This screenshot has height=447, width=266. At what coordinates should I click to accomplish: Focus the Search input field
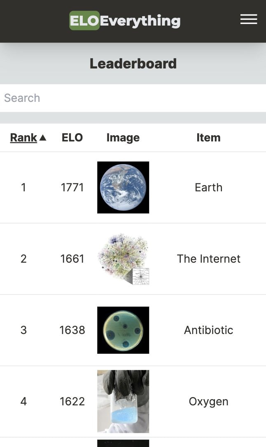(x=133, y=98)
